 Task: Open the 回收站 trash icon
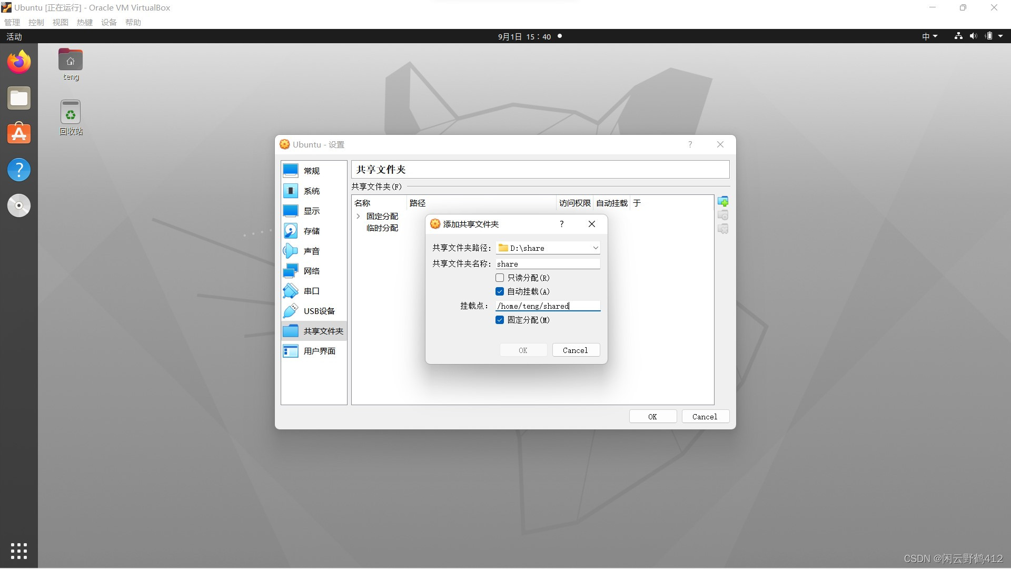click(71, 118)
